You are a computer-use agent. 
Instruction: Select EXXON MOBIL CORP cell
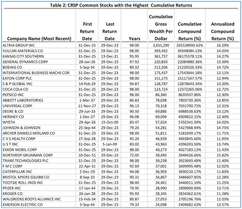coord(20,150)
